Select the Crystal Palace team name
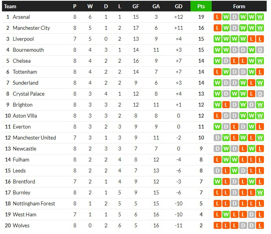Viewport: 271px width, 234px height. tap(29, 94)
